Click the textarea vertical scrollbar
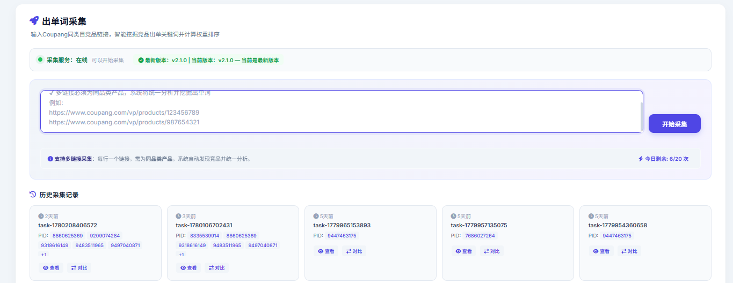Viewport: 733px width, 283px height. pos(641,116)
